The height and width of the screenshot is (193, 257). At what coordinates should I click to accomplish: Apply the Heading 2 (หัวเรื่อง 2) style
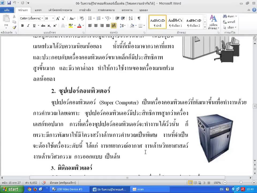194,22
